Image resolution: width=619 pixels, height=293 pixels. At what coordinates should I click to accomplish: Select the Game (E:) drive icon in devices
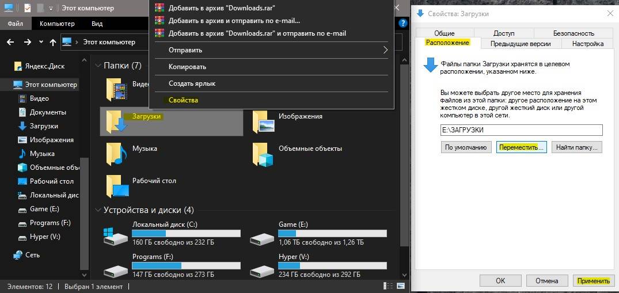(x=262, y=238)
